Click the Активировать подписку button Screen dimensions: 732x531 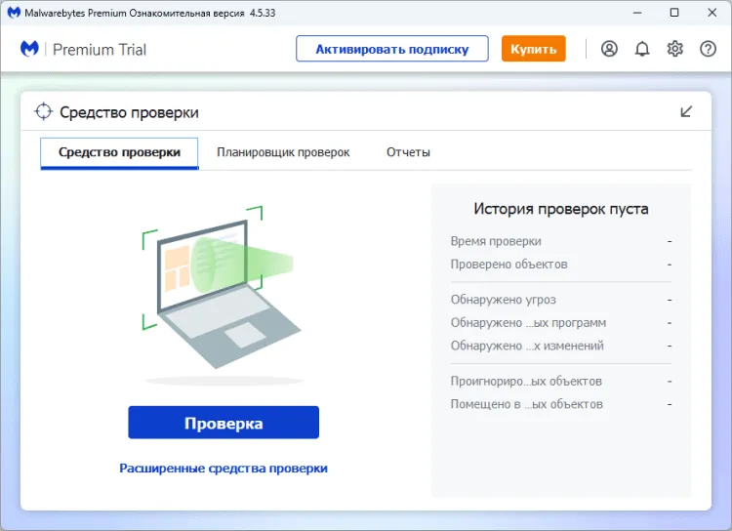(x=392, y=49)
